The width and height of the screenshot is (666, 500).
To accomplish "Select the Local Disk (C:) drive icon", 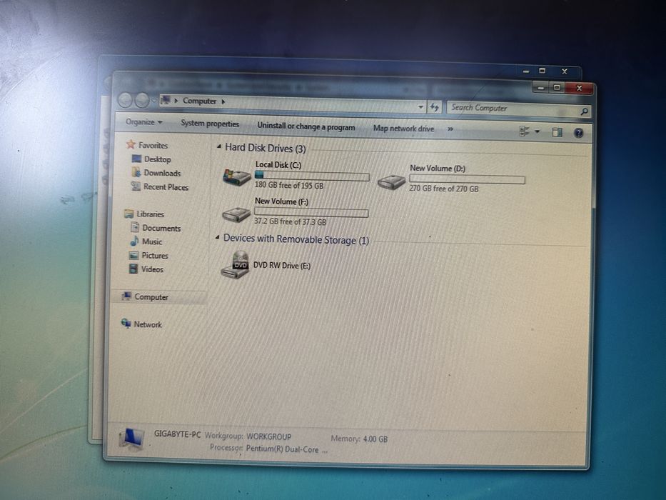I will [x=236, y=177].
